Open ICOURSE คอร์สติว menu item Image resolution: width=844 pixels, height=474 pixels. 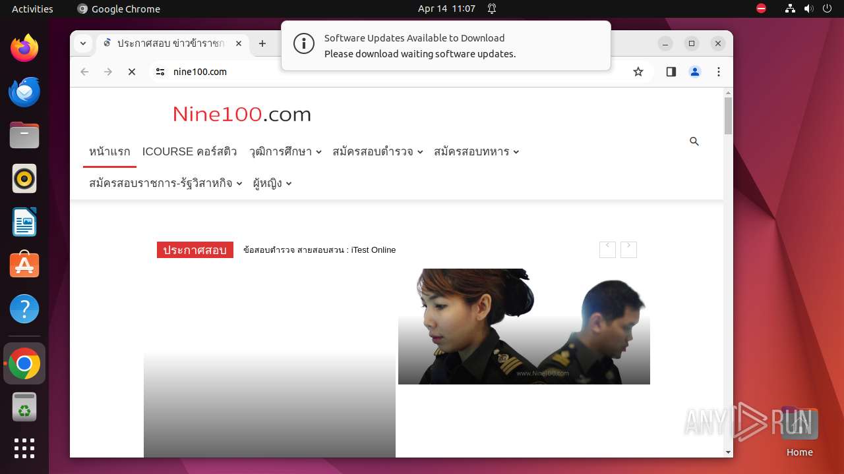click(189, 151)
